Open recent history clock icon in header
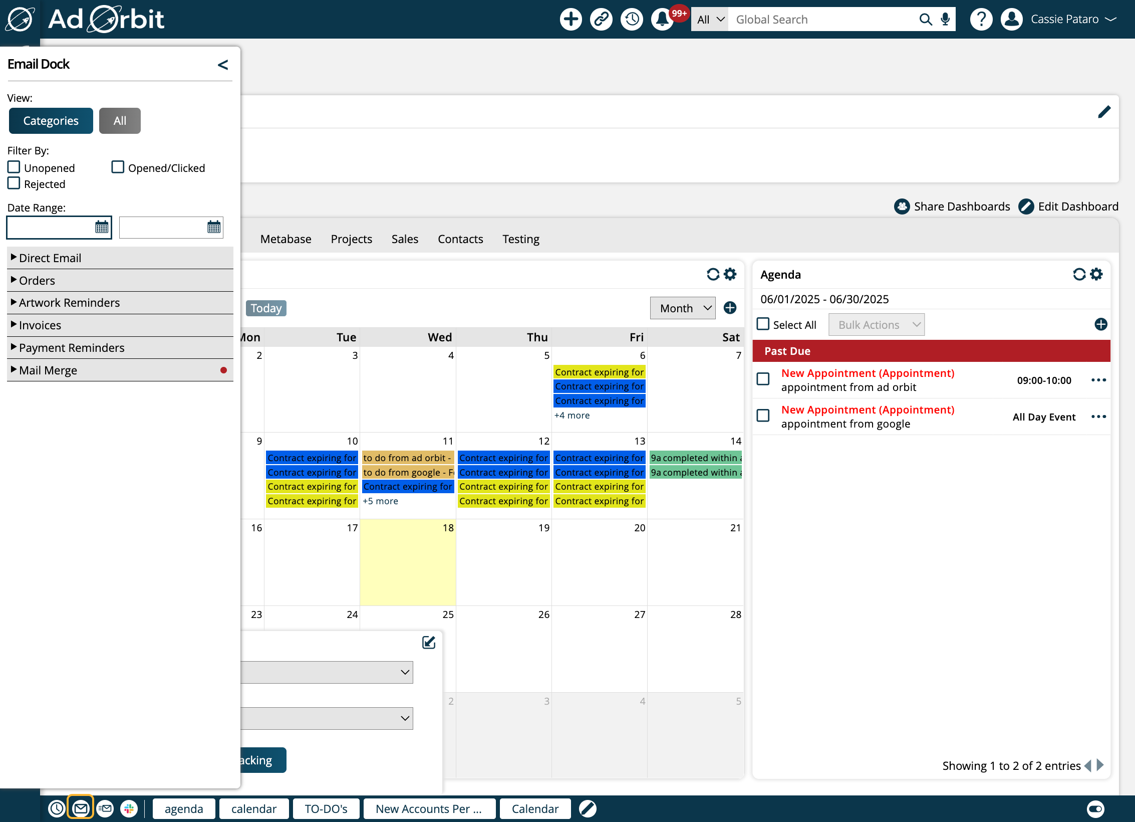The height and width of the screenshot is (822, 1135). point(632,20)
